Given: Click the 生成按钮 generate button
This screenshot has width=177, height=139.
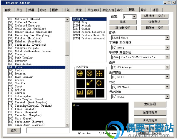Looking at the screenshot, I should point(150,104).
